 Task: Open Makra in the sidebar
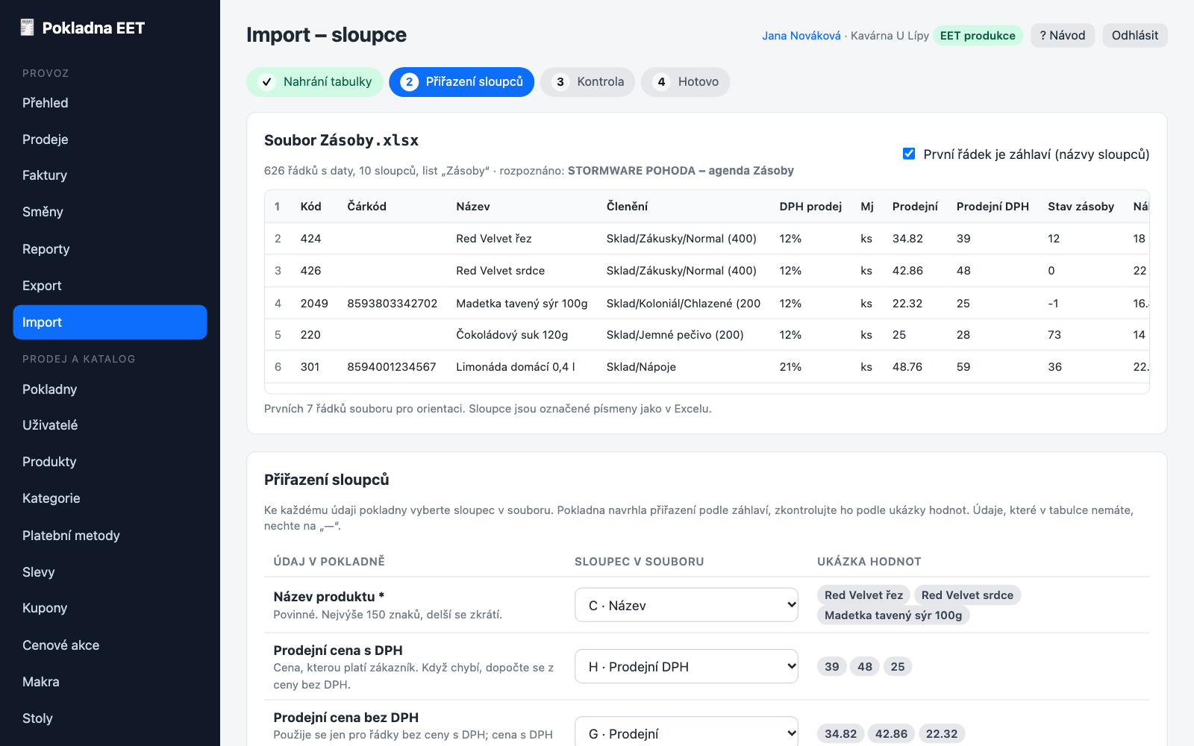coord(110,682)
